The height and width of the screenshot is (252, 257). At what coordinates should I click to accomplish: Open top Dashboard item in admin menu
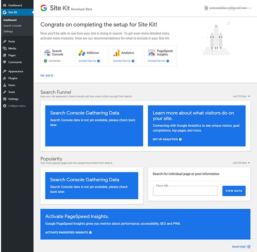(15, 5)
